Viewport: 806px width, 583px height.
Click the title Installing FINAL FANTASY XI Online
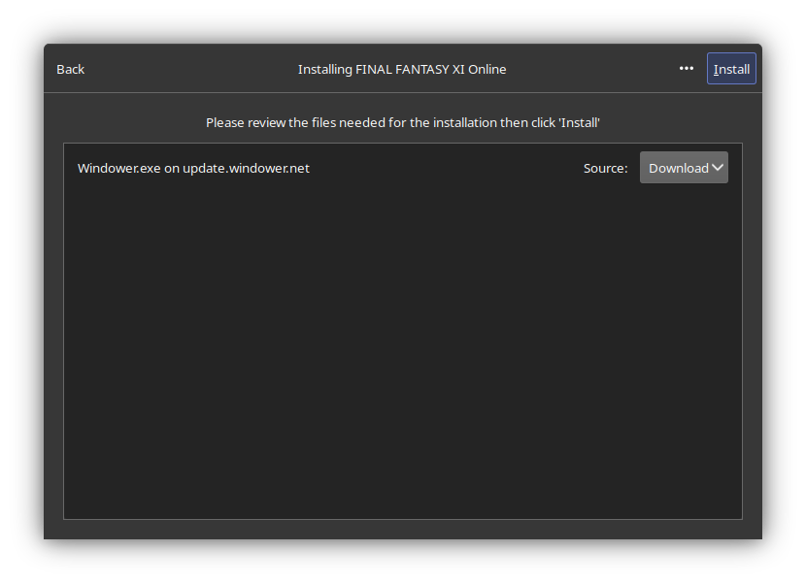coord(402,69)
